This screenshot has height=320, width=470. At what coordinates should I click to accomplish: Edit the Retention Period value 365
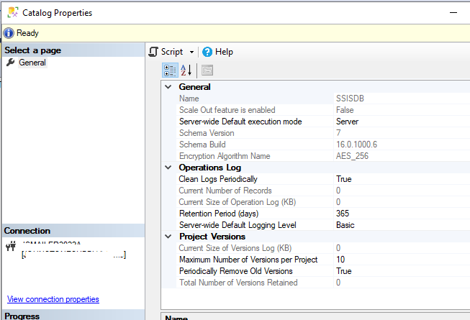tap(344, 214)
